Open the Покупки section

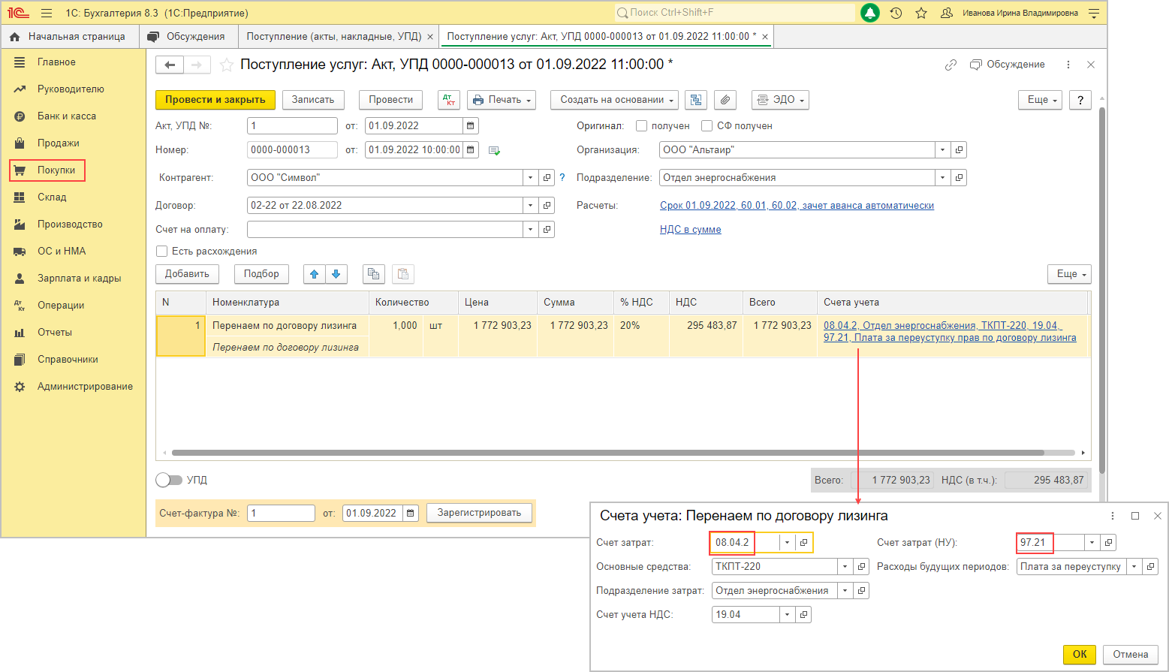(48, 170)
